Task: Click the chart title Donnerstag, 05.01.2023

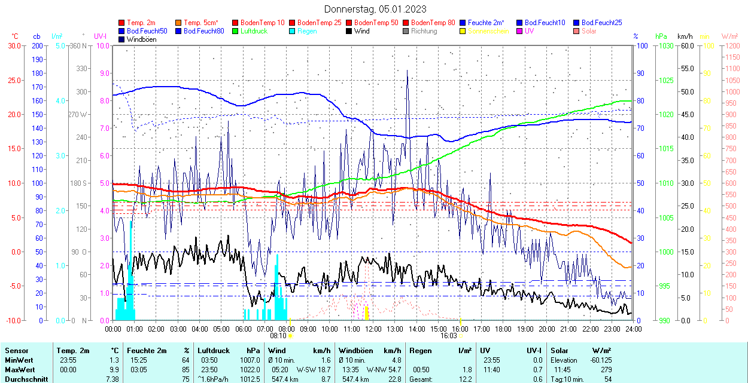Action: [375, 9]
